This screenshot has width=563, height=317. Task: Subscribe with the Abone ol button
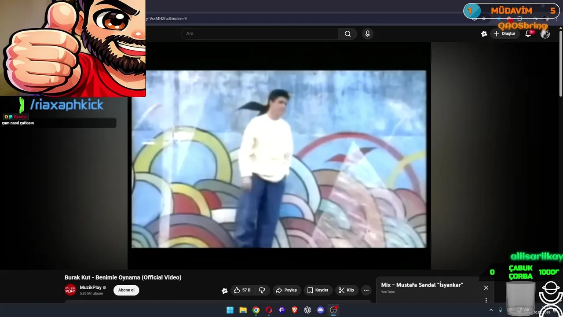tap(126, 290)
